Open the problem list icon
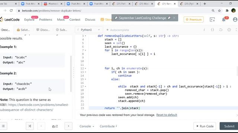The width and height of the screenshot is (238, 133). pyautogui.click(x=3, y=126)
